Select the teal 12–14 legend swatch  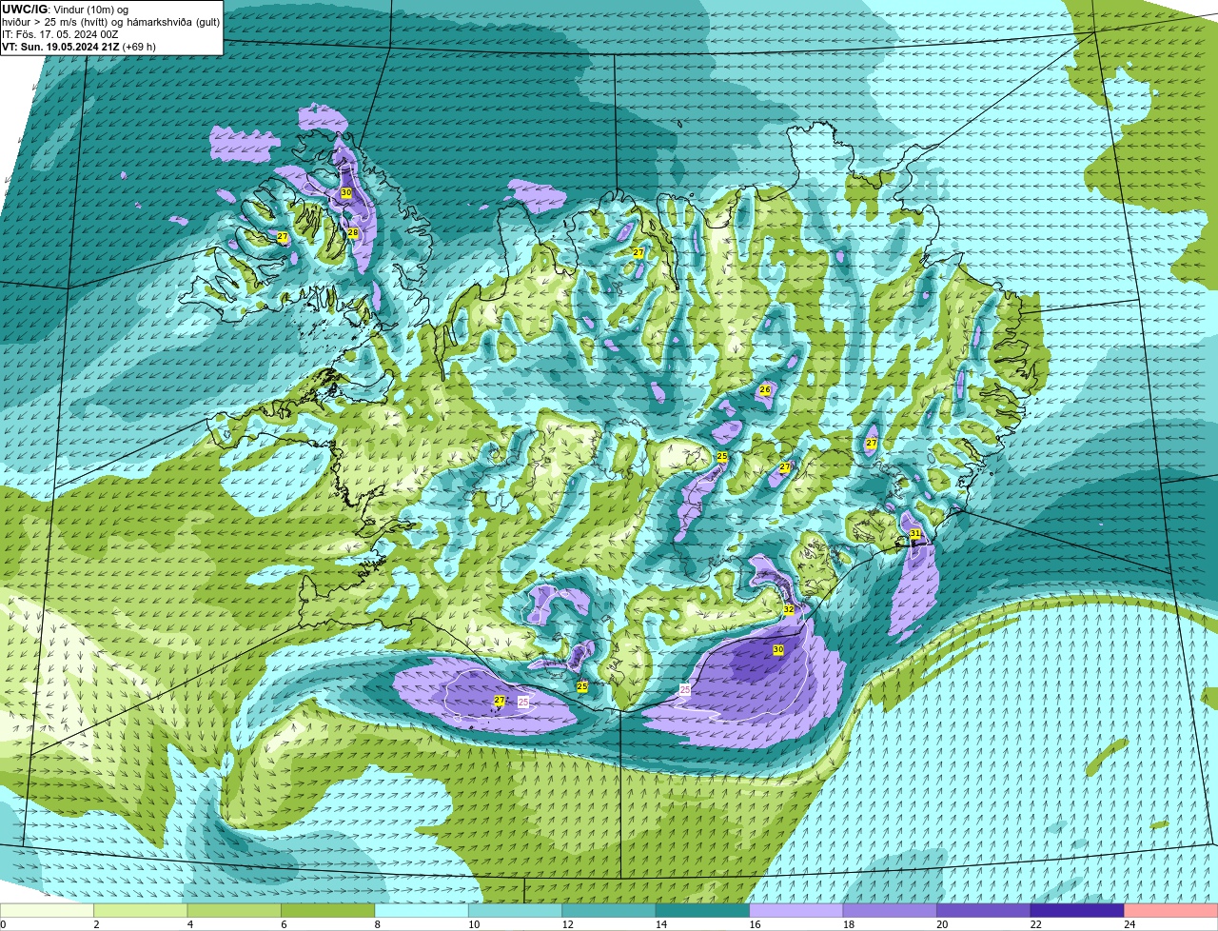coord(609,910)
